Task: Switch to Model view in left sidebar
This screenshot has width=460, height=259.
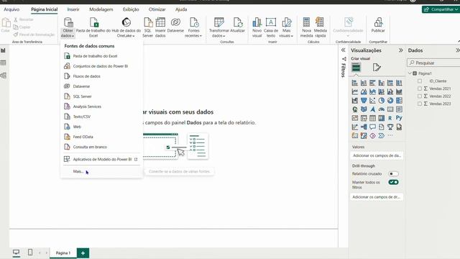Action: point(3,76)
